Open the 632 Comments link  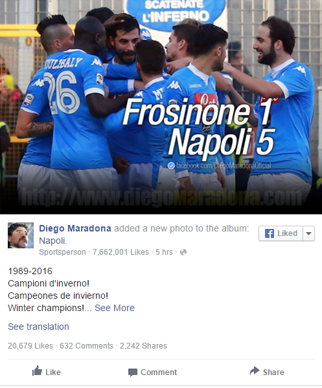pos(87,346)
